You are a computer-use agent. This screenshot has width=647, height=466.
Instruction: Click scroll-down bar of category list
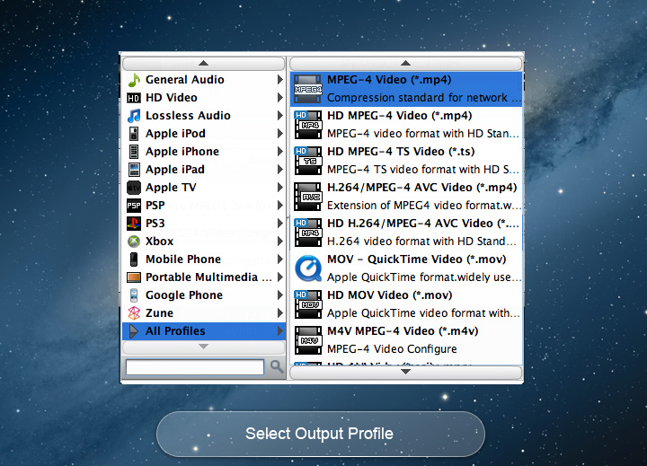click(x=203, y=347)
